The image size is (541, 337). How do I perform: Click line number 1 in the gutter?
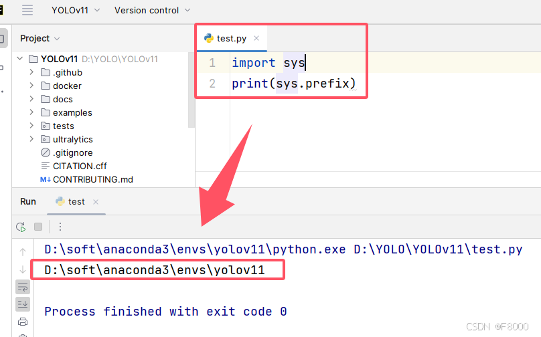point(212,63)
